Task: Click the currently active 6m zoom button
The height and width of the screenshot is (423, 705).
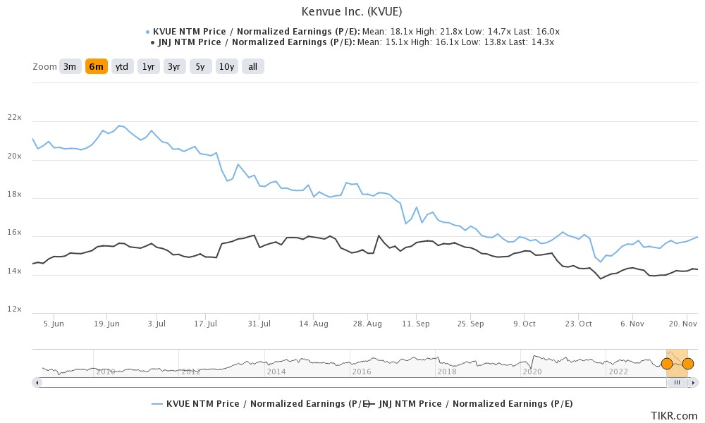Action: (x=96, y=66)
